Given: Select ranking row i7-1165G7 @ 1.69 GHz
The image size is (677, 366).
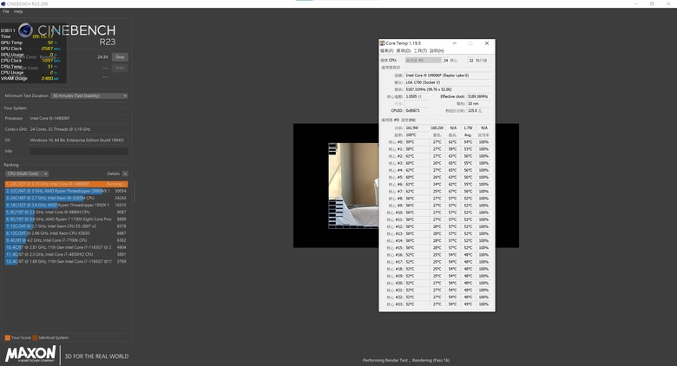Looking at the screenshot, I should (x=67, y=262).
